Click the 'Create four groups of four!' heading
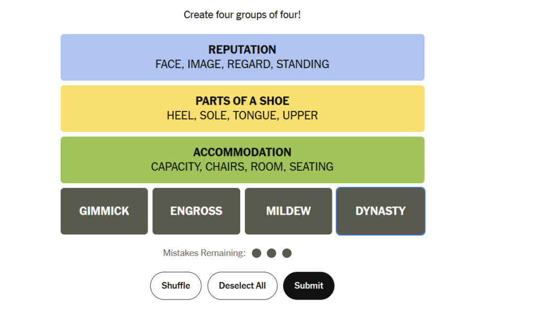536x311 pixels. (242, 15)
